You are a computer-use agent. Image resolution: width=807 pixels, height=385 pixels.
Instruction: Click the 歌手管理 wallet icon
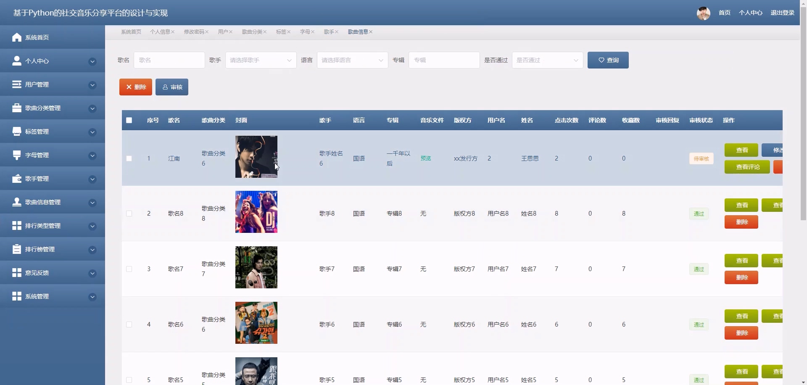[x=17, y=179]
